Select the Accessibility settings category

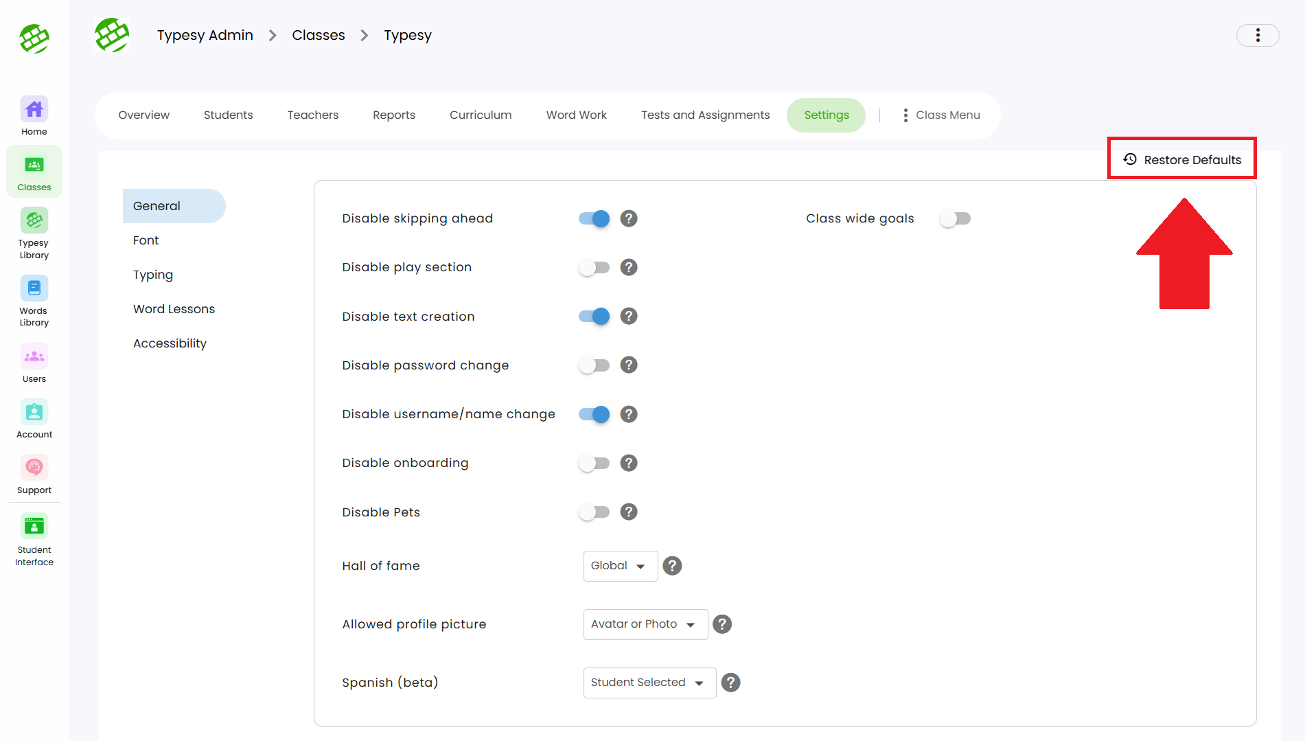click(170, 343)
